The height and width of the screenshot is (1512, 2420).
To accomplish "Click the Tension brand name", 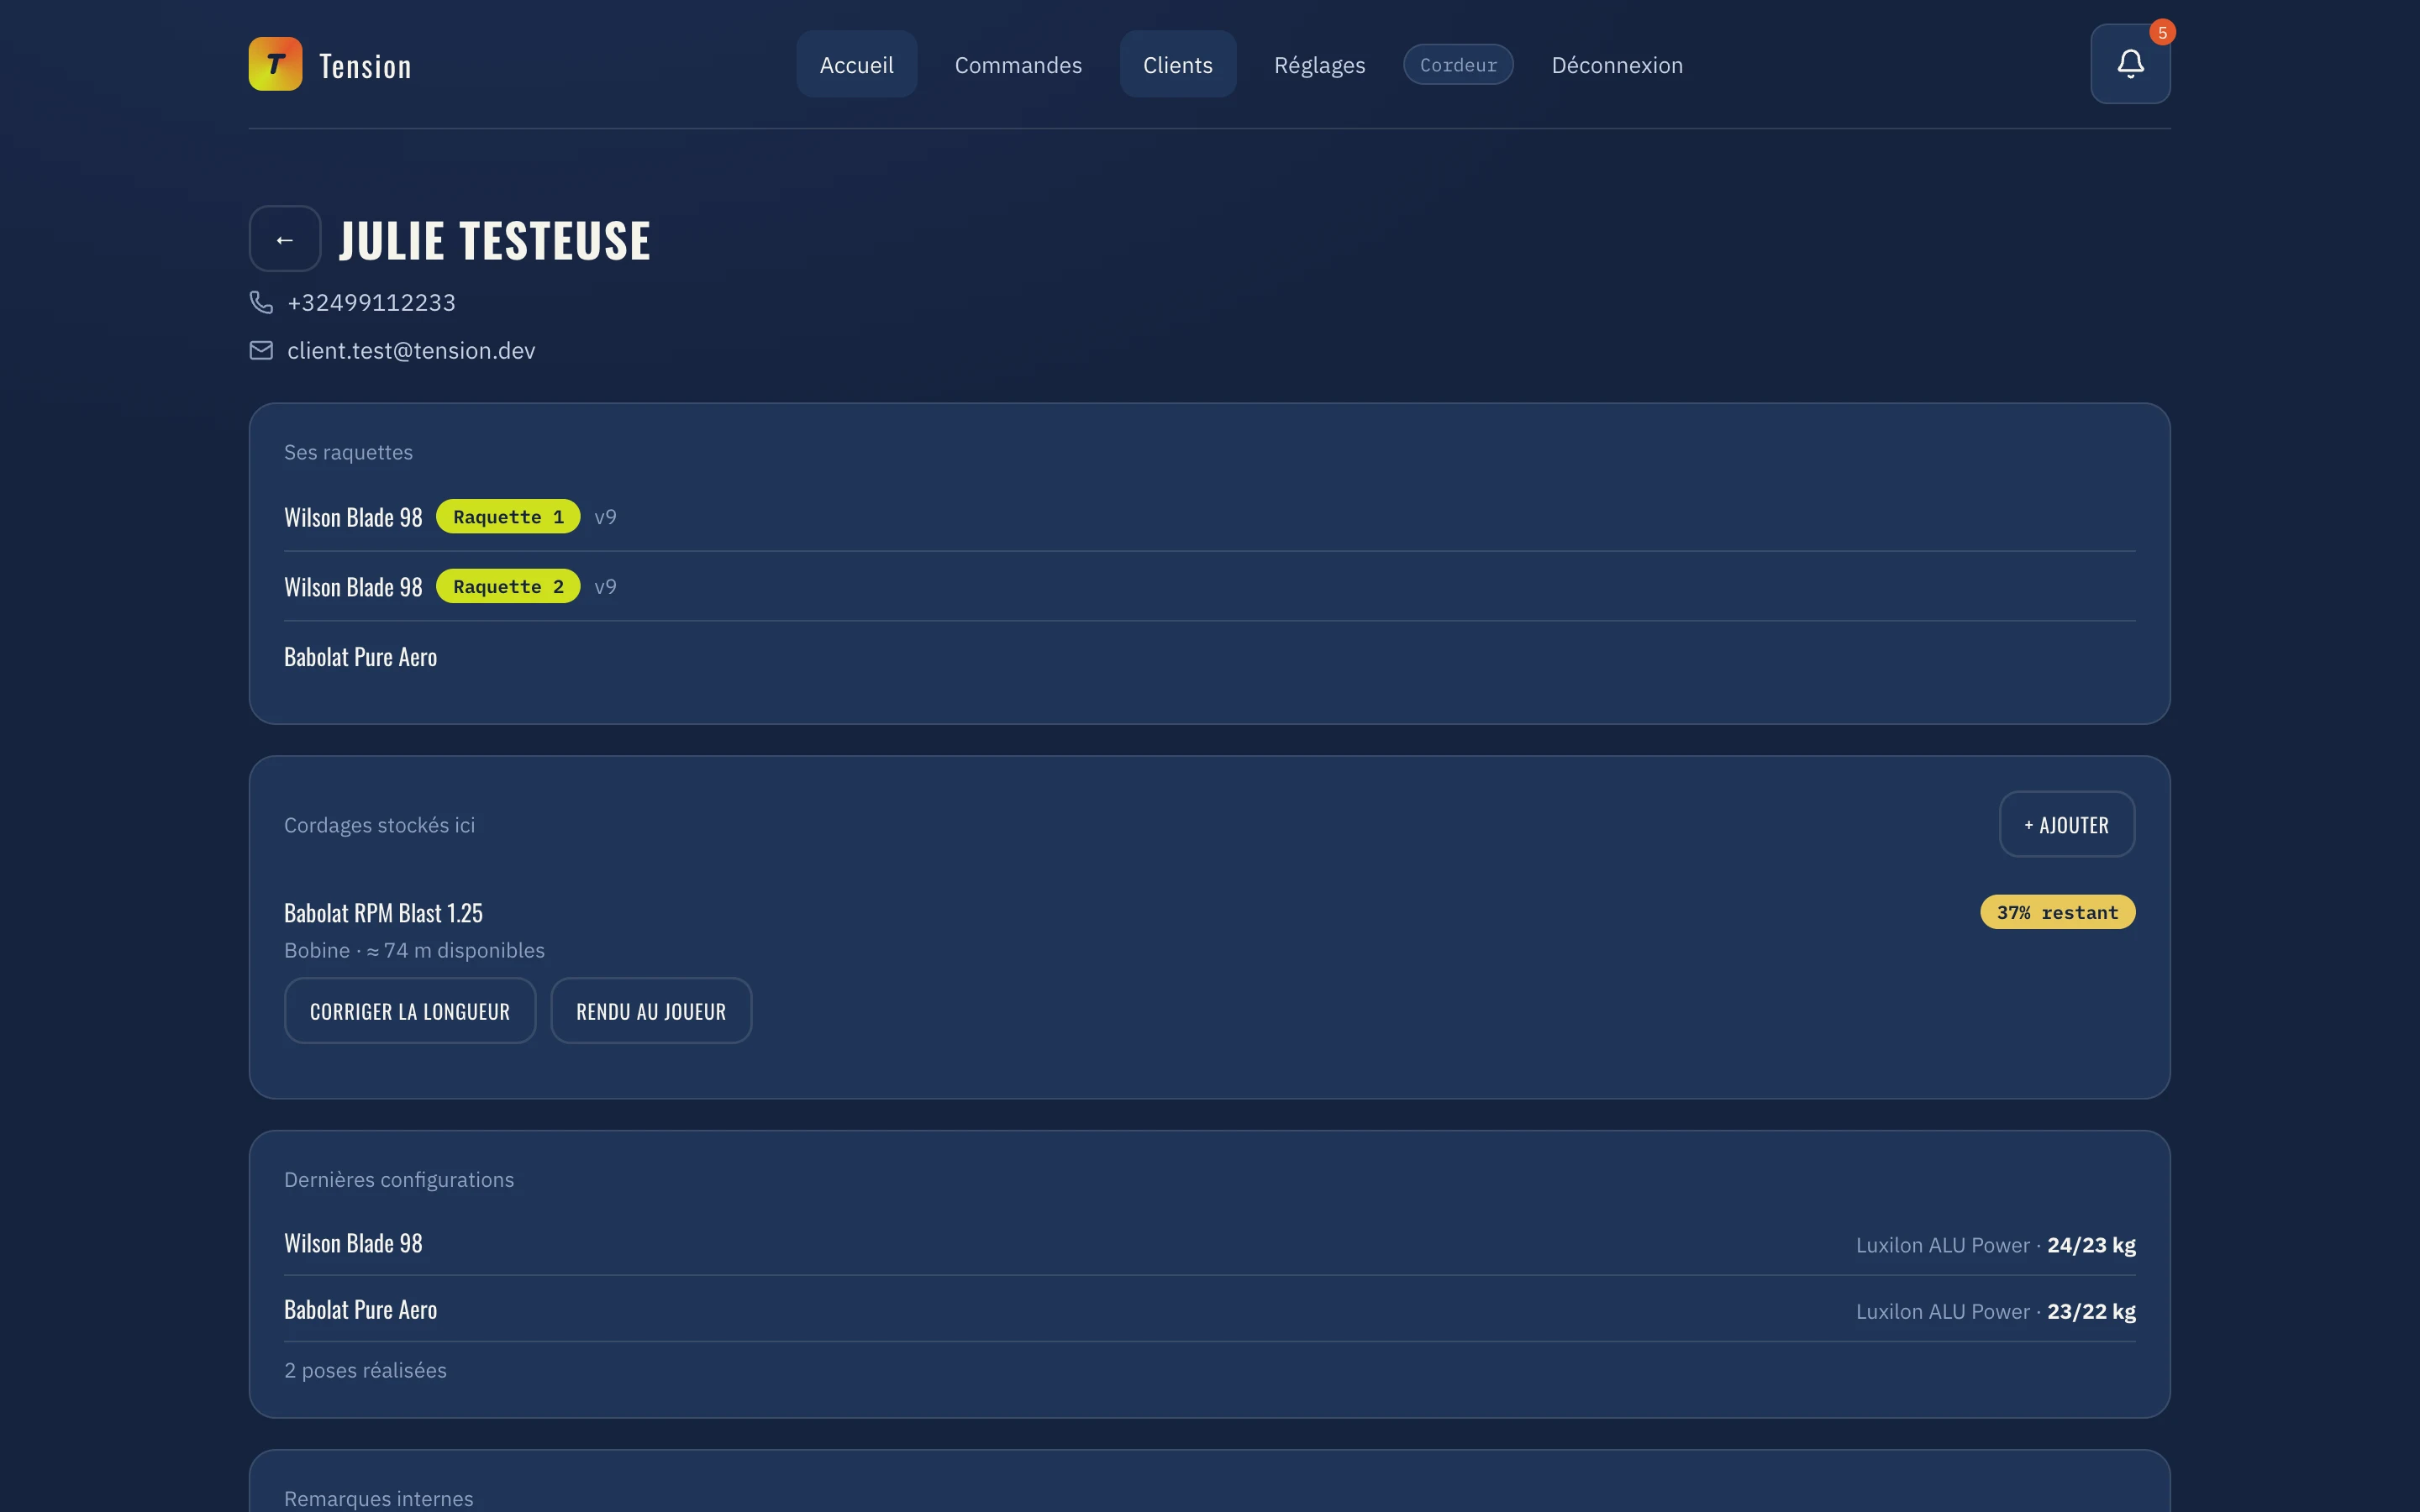I will point(365,66).
